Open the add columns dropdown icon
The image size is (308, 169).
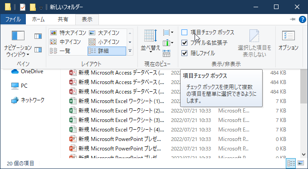click(x=168, y=42)
